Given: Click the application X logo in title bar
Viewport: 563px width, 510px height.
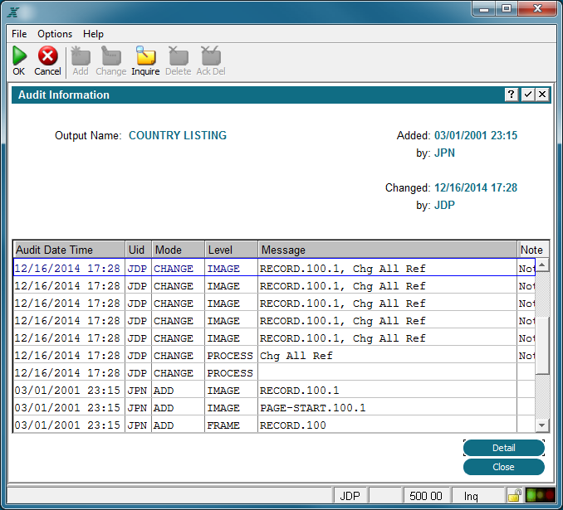Looking at the screenshot, I should (13, 12).
